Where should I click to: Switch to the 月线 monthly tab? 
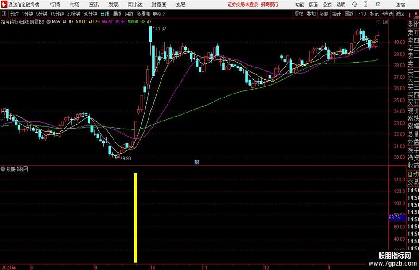point(129,14)
